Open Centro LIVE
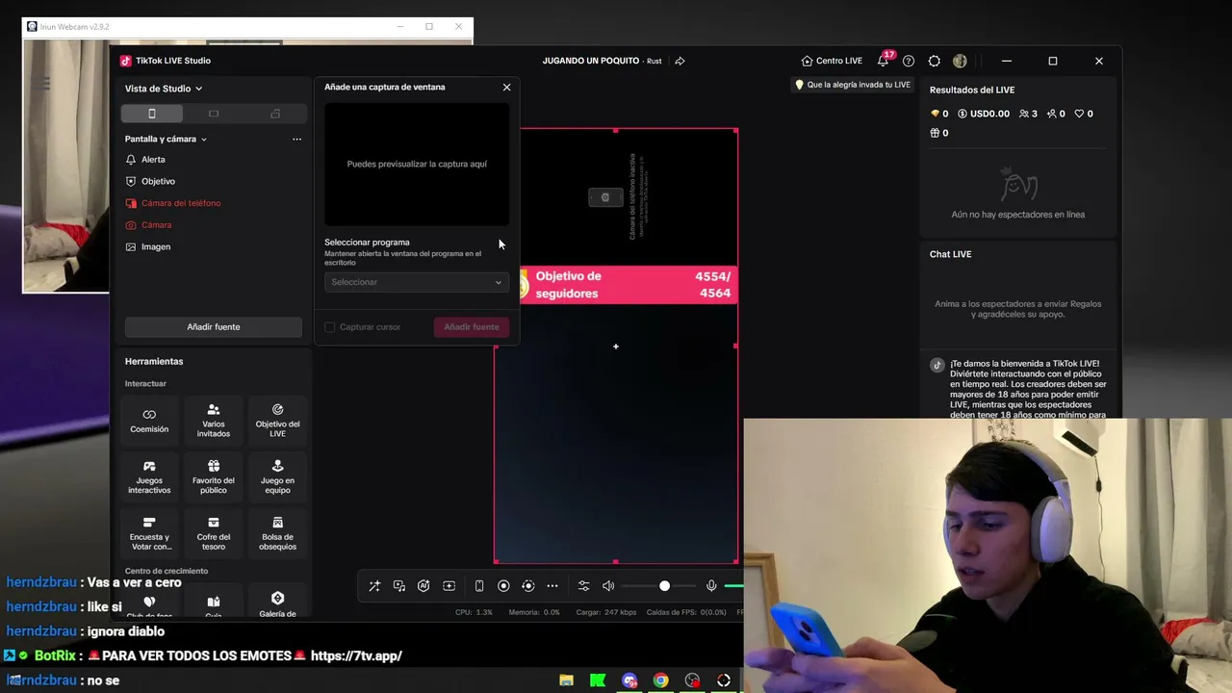Screen dimensions: 1232x693 [832, 61]
